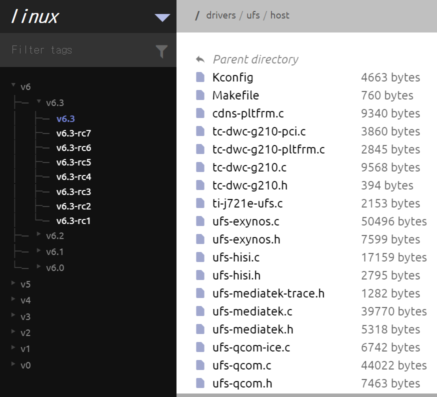
Task: Expand the v1 tree node
Action: tap(13, 347)
